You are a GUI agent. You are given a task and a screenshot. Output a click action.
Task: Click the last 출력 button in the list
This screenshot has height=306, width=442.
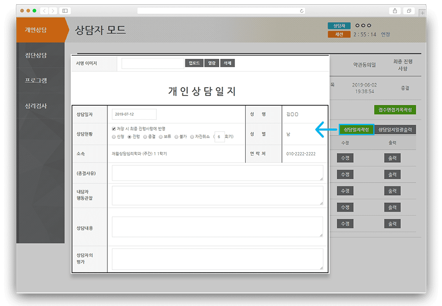click(x=392, y=224)
